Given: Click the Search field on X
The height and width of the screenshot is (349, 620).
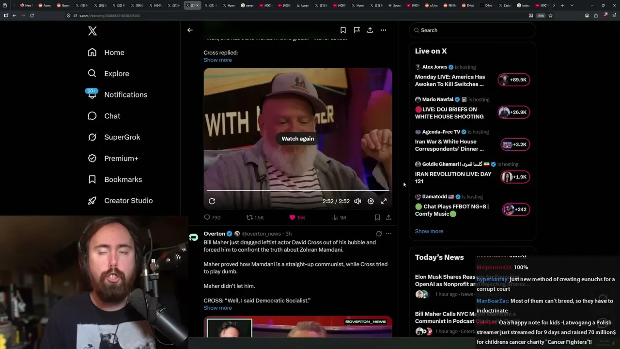Looking at the screenshot, I should tap(473, 30).
